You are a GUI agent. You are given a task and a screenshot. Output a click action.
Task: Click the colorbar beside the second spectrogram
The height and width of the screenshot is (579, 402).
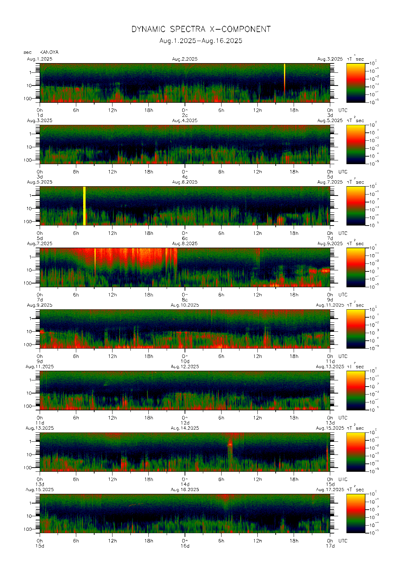coord(355,144)
